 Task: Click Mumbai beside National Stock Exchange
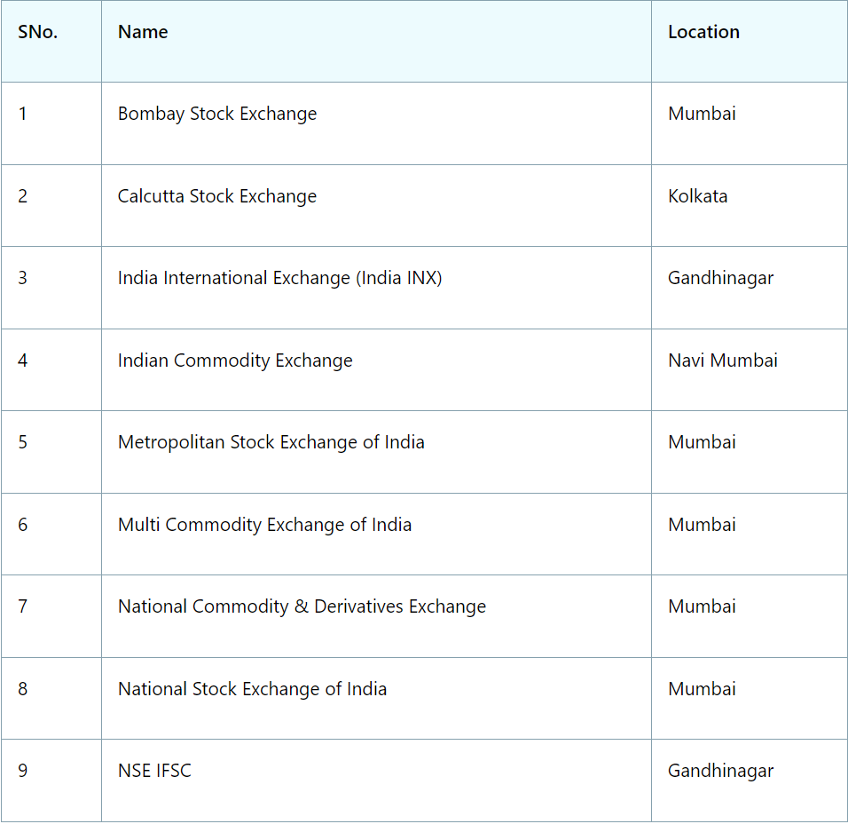click(702, 689)
